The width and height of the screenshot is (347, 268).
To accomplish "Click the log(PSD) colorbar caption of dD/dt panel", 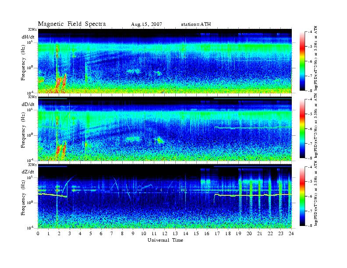I will coord(316,125).
